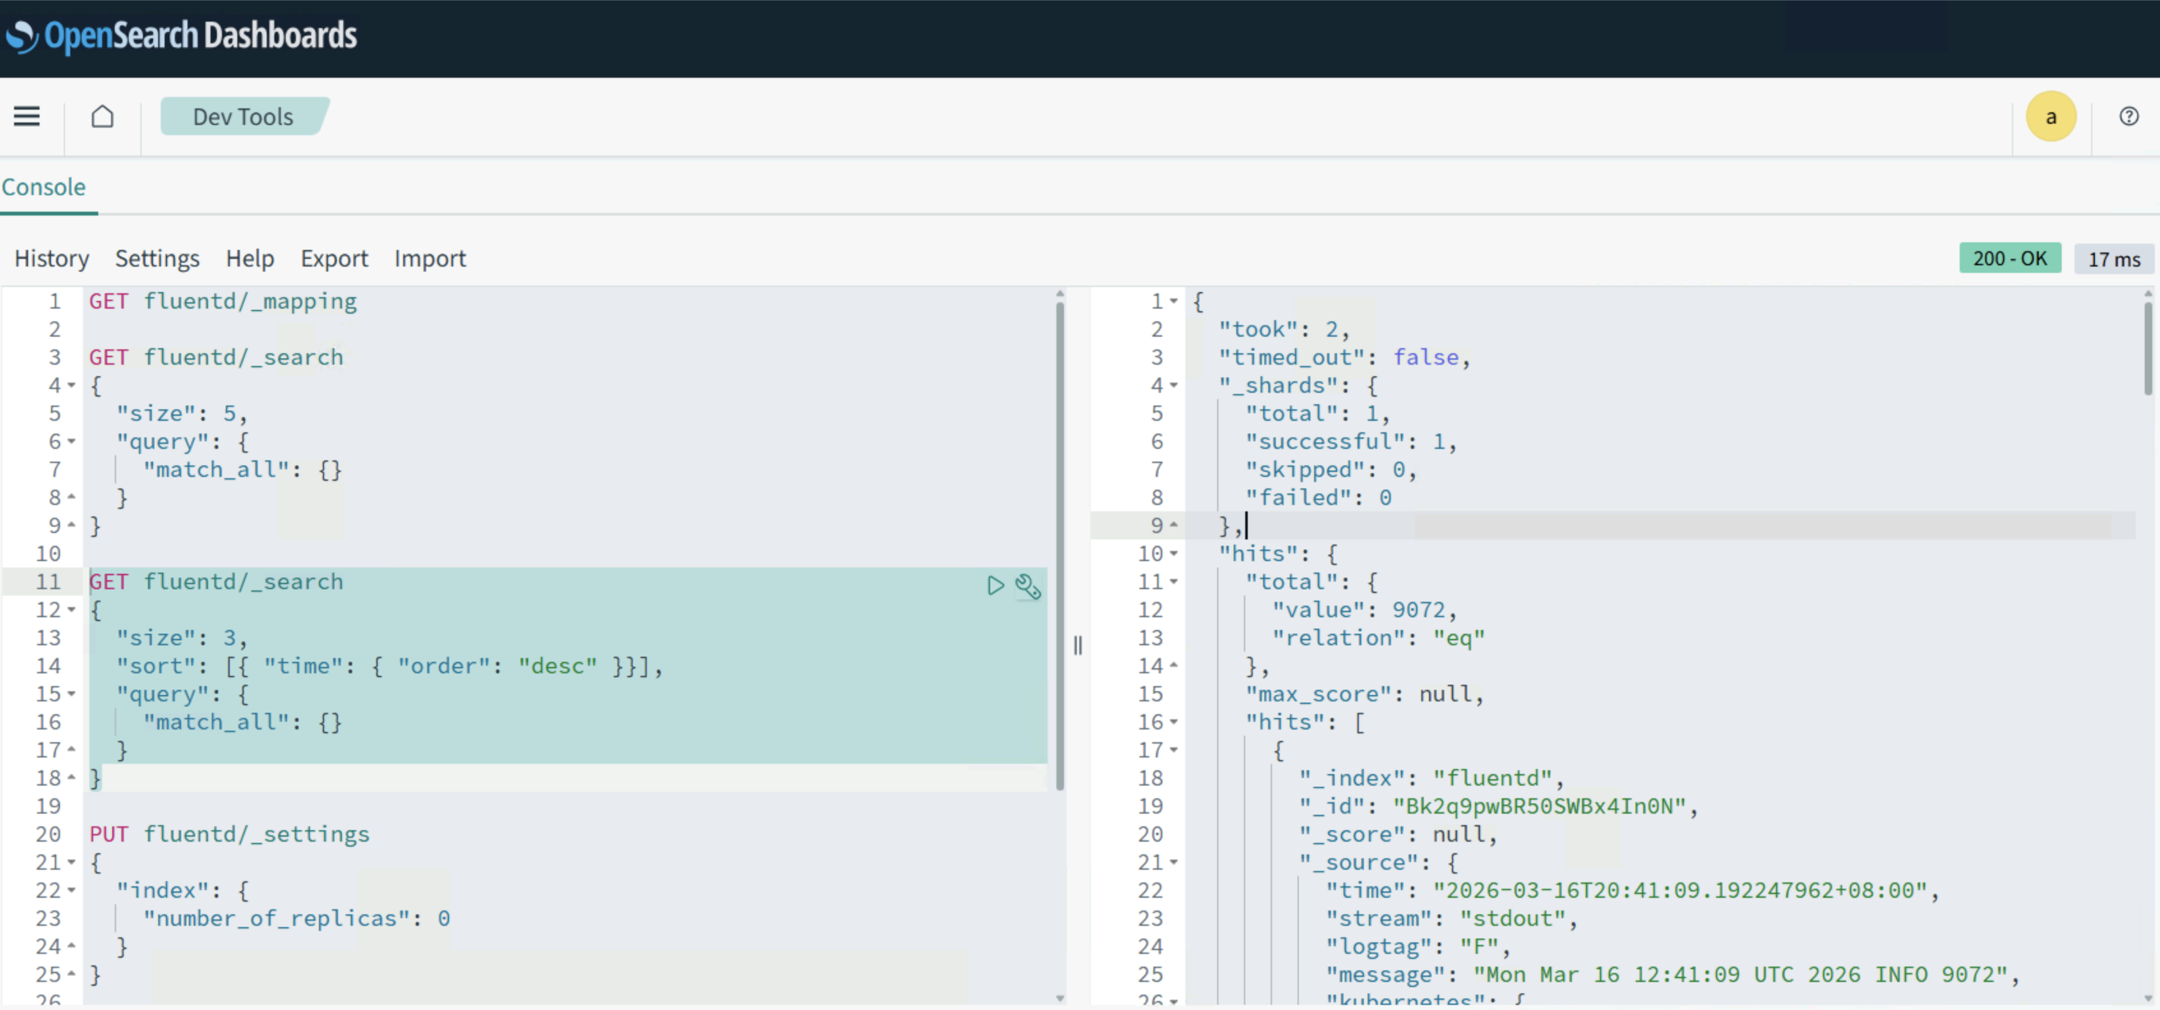Click the '"number_of_replicas": 0' line
2160x1010 pixels.
coord(296,919)
